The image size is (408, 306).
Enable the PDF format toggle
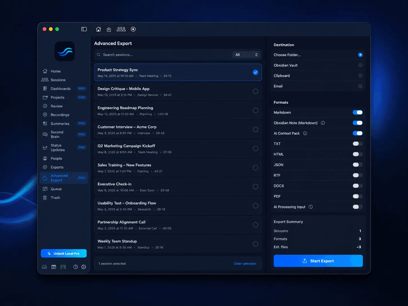click(x=358, y=196)
